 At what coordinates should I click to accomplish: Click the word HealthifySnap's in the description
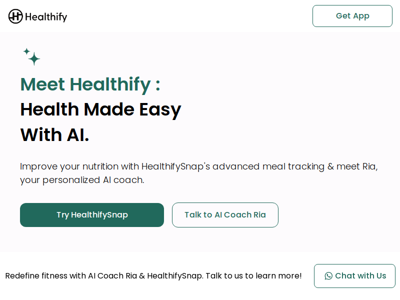(176, 166)
